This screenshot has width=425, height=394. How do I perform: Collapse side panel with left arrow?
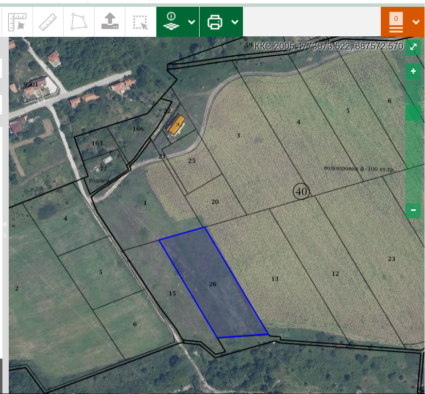point(4,224)
